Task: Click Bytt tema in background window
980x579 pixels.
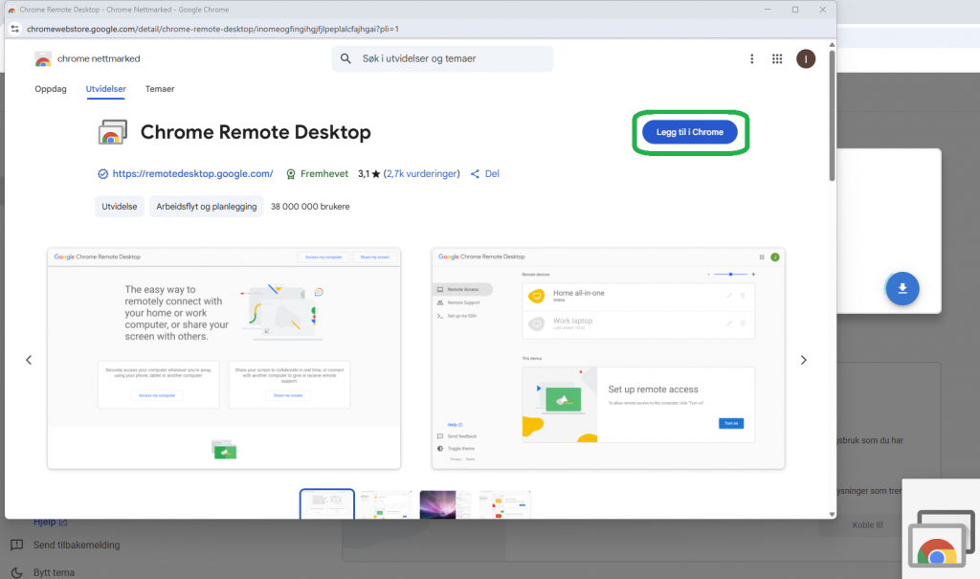Action: (54, 572)
